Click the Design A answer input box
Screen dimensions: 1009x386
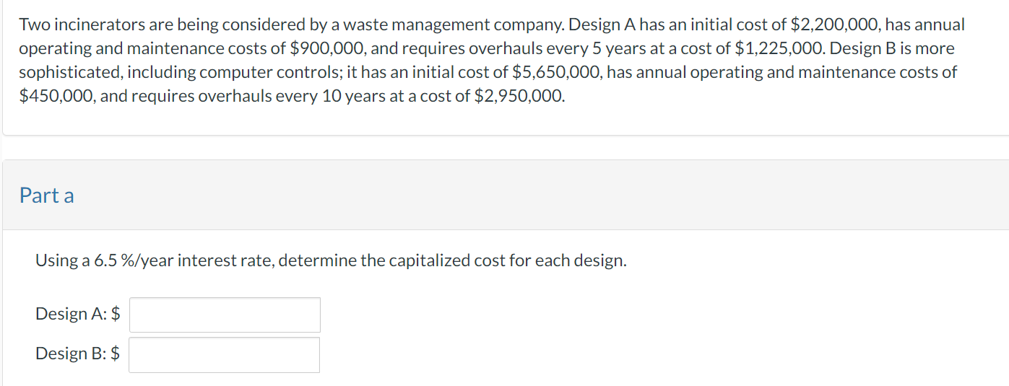[225, 315]
